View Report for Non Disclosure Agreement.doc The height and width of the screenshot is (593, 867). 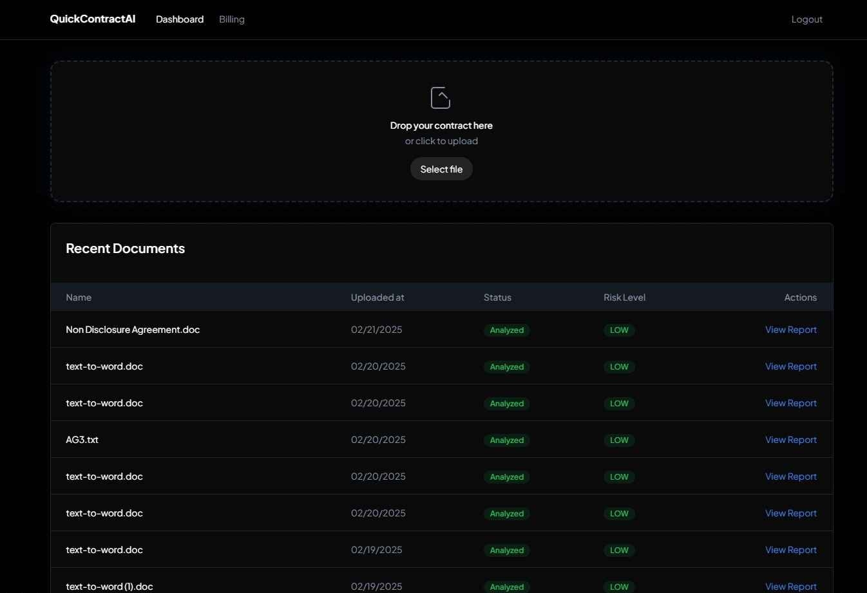791,330
